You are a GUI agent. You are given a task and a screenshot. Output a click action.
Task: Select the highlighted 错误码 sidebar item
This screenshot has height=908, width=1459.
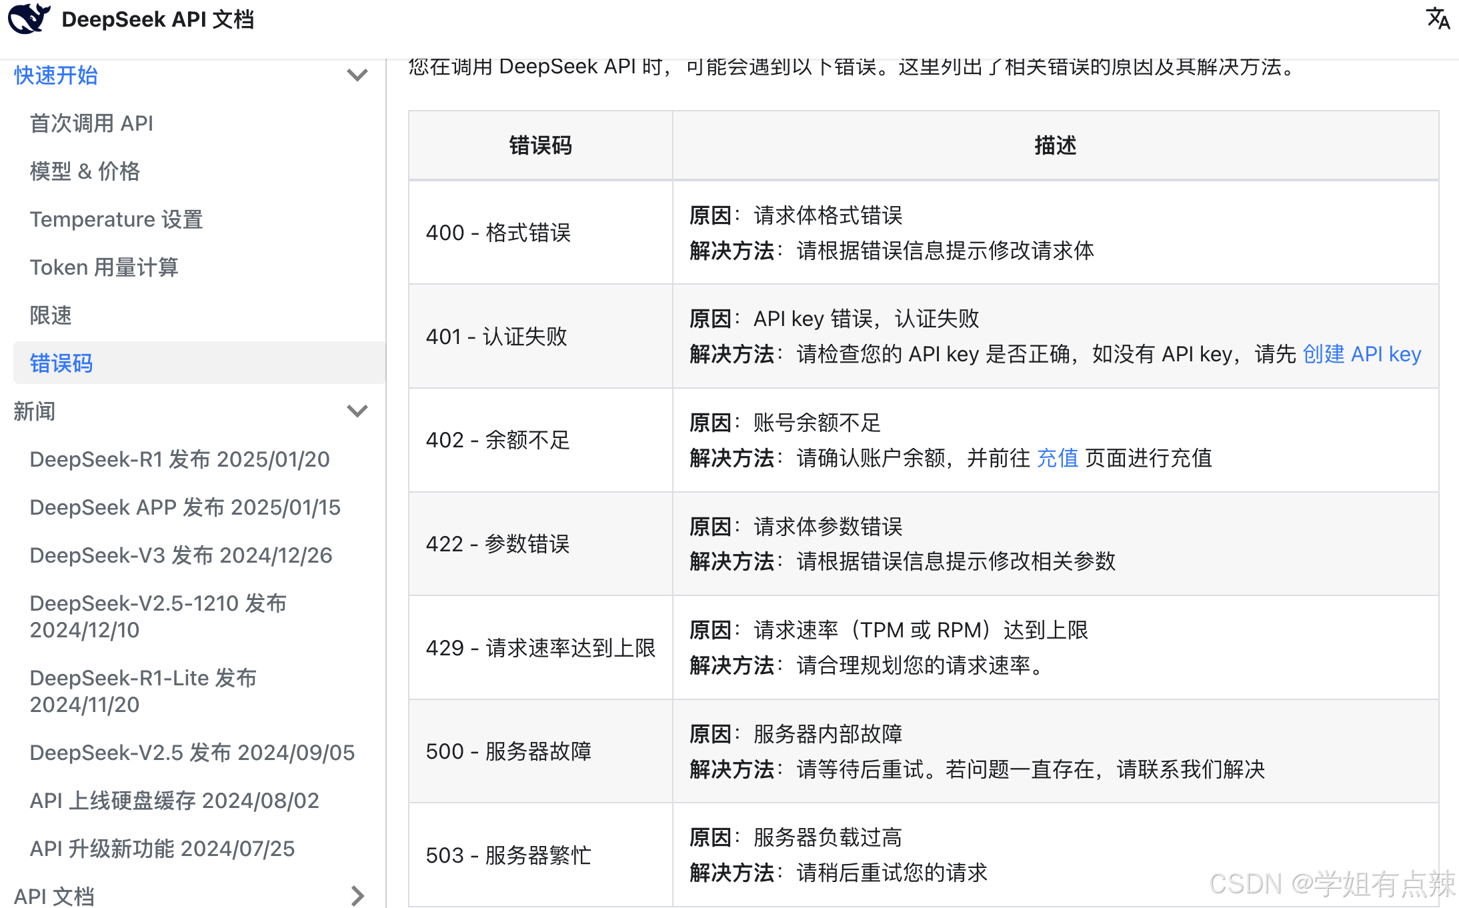(61, 363)
